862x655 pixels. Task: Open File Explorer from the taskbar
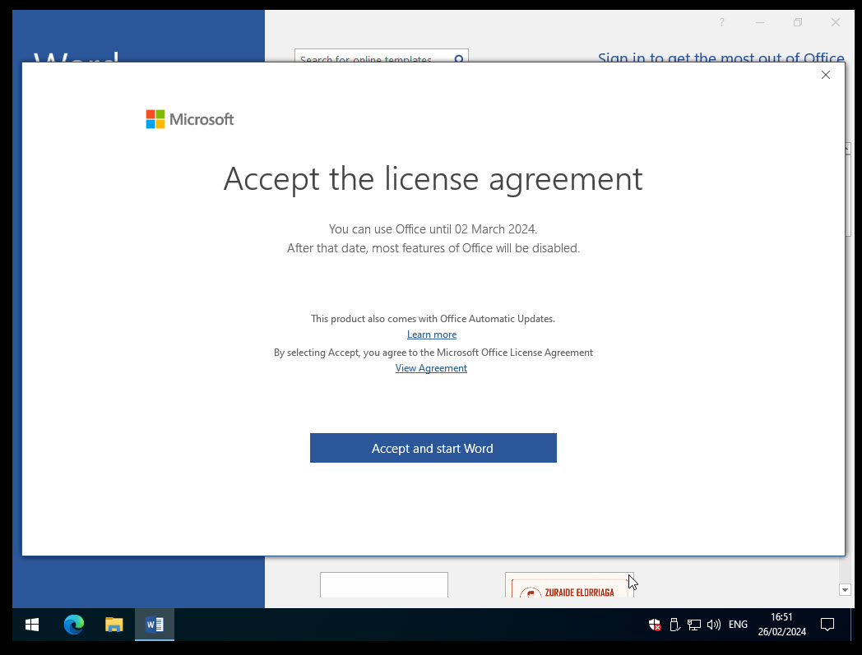[x=114, y=625]
